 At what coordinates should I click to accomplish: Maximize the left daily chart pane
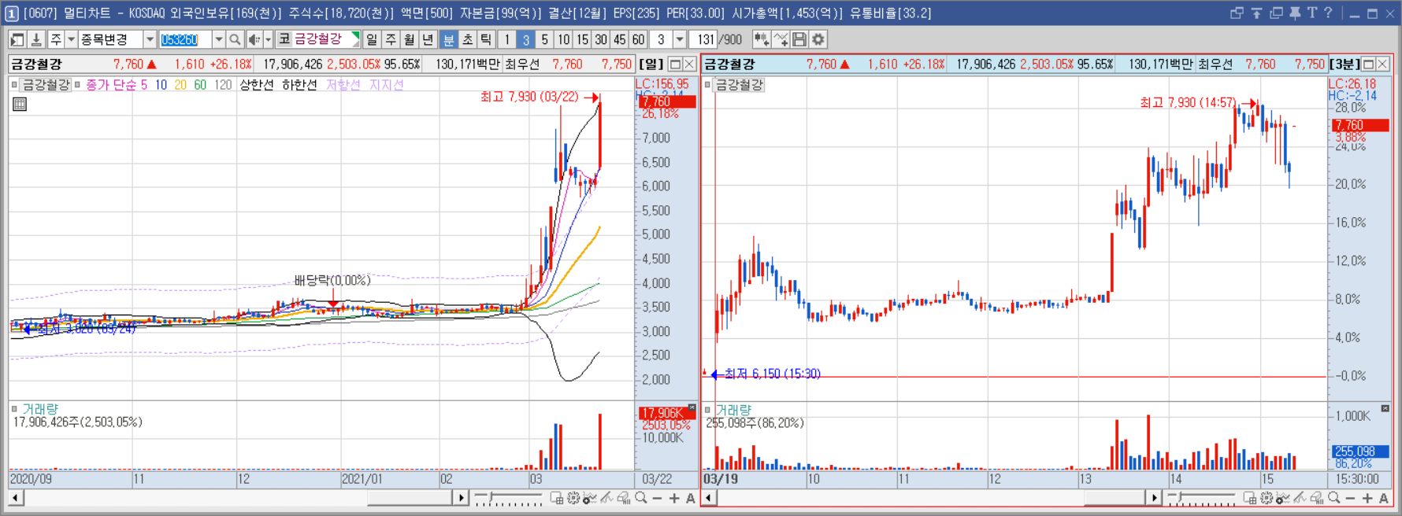(x=675, y=64)
